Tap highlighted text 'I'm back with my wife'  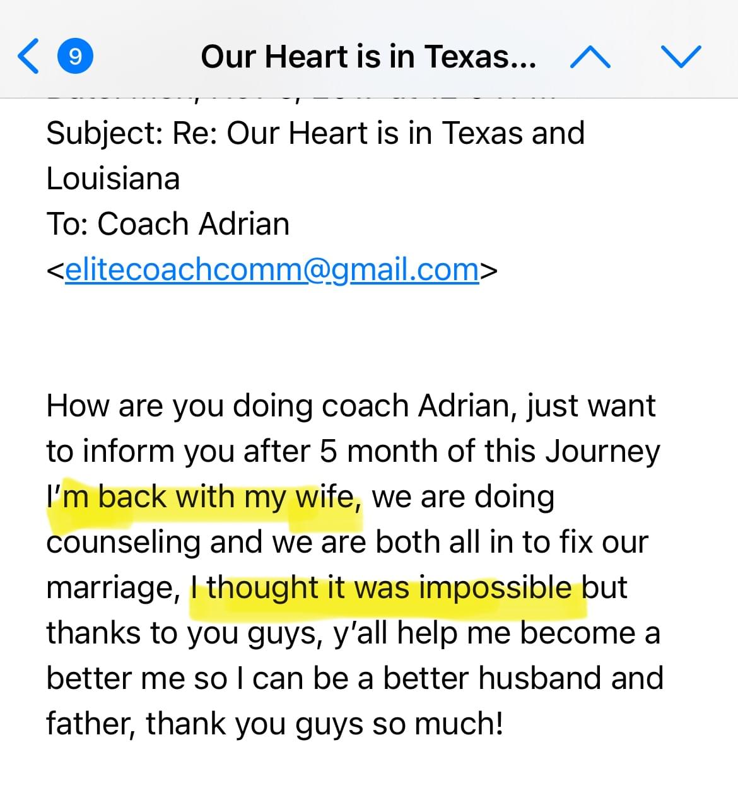[203, 498]
